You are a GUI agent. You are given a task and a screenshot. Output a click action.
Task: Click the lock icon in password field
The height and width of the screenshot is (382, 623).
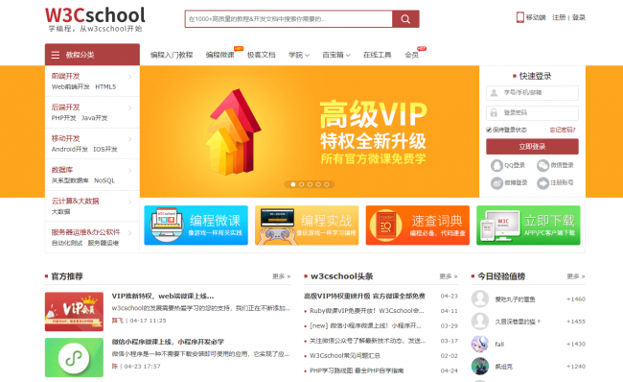(x=494, y=113)
